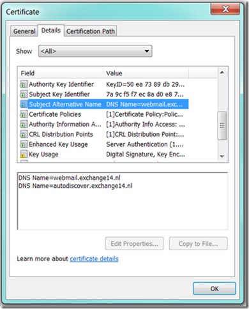This screenshot has width=249, height=309.
Task: Click the Server Authentication value
Action: [x=145, y=144]
